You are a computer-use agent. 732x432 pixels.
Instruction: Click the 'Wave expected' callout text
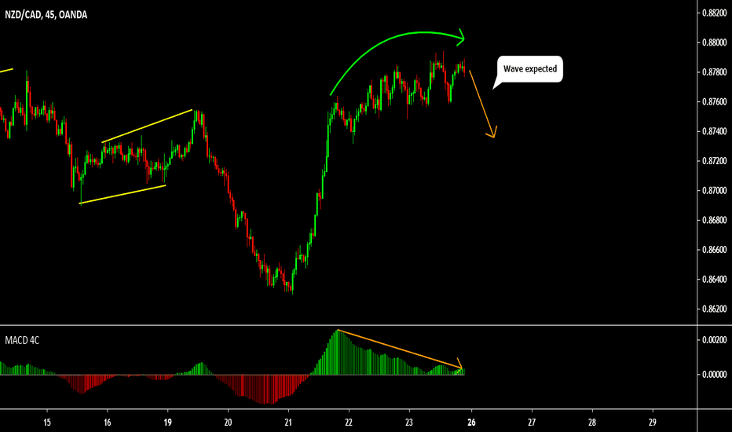click(530, 68)
